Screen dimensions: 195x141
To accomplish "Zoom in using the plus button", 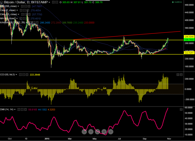I will coord(104,132).
